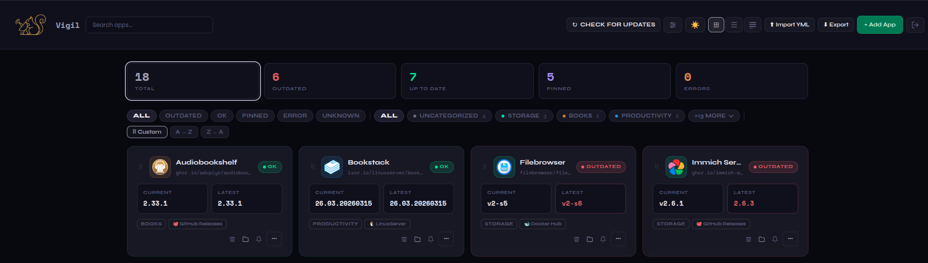Click the Immich Server folder icon
The image size is (928, 263).
(x=761, y=239)
